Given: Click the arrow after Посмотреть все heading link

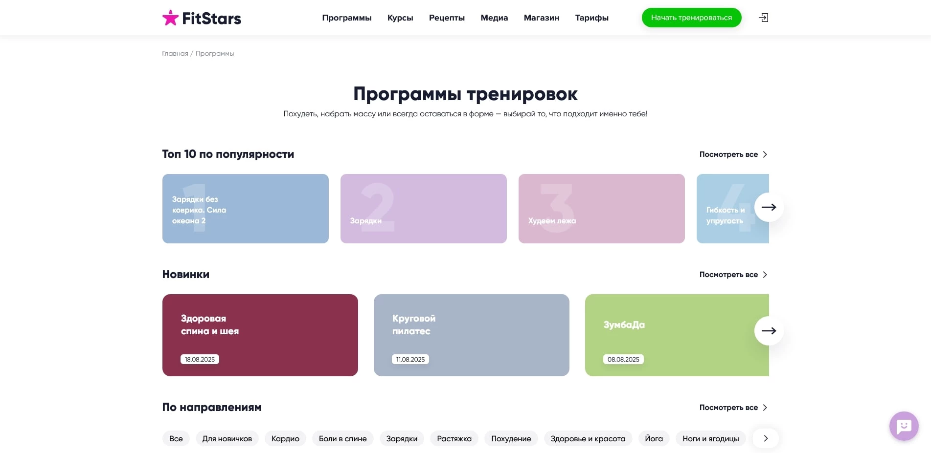Looking at the screenshot, I should (x=764, y=407).
